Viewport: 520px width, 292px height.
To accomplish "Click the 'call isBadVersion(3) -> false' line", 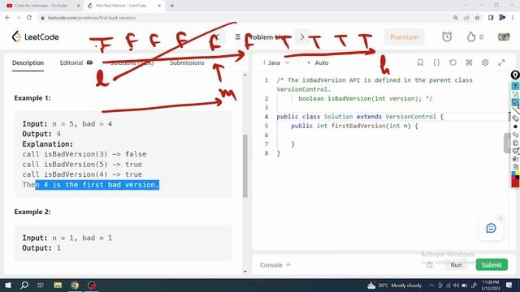I will 84,154.
